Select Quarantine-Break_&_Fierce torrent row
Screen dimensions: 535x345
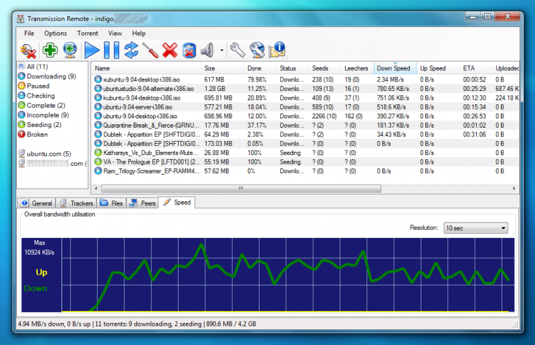(306, 125)
